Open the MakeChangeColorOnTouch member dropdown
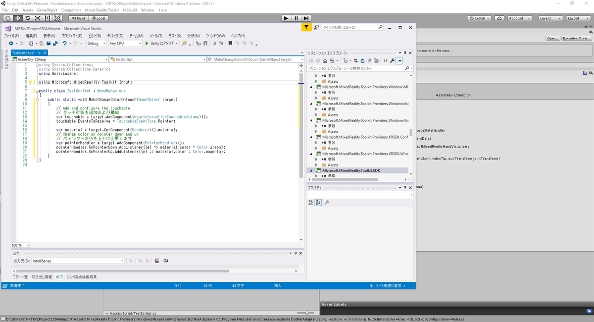Image resolution: width=594 pixels, height=322 pixels. click(254, 59)
